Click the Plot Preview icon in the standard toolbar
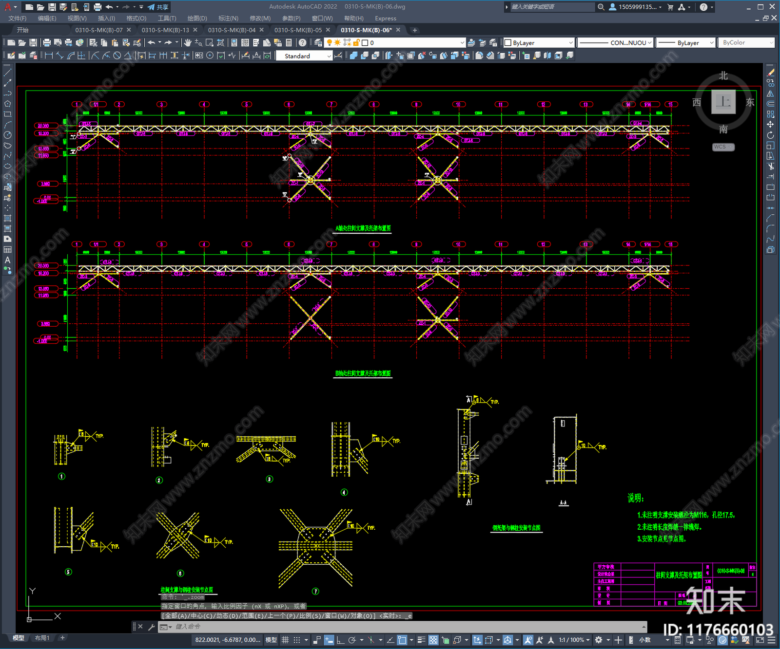The height and width of the screenshot is (649, 780). point(58,43)
